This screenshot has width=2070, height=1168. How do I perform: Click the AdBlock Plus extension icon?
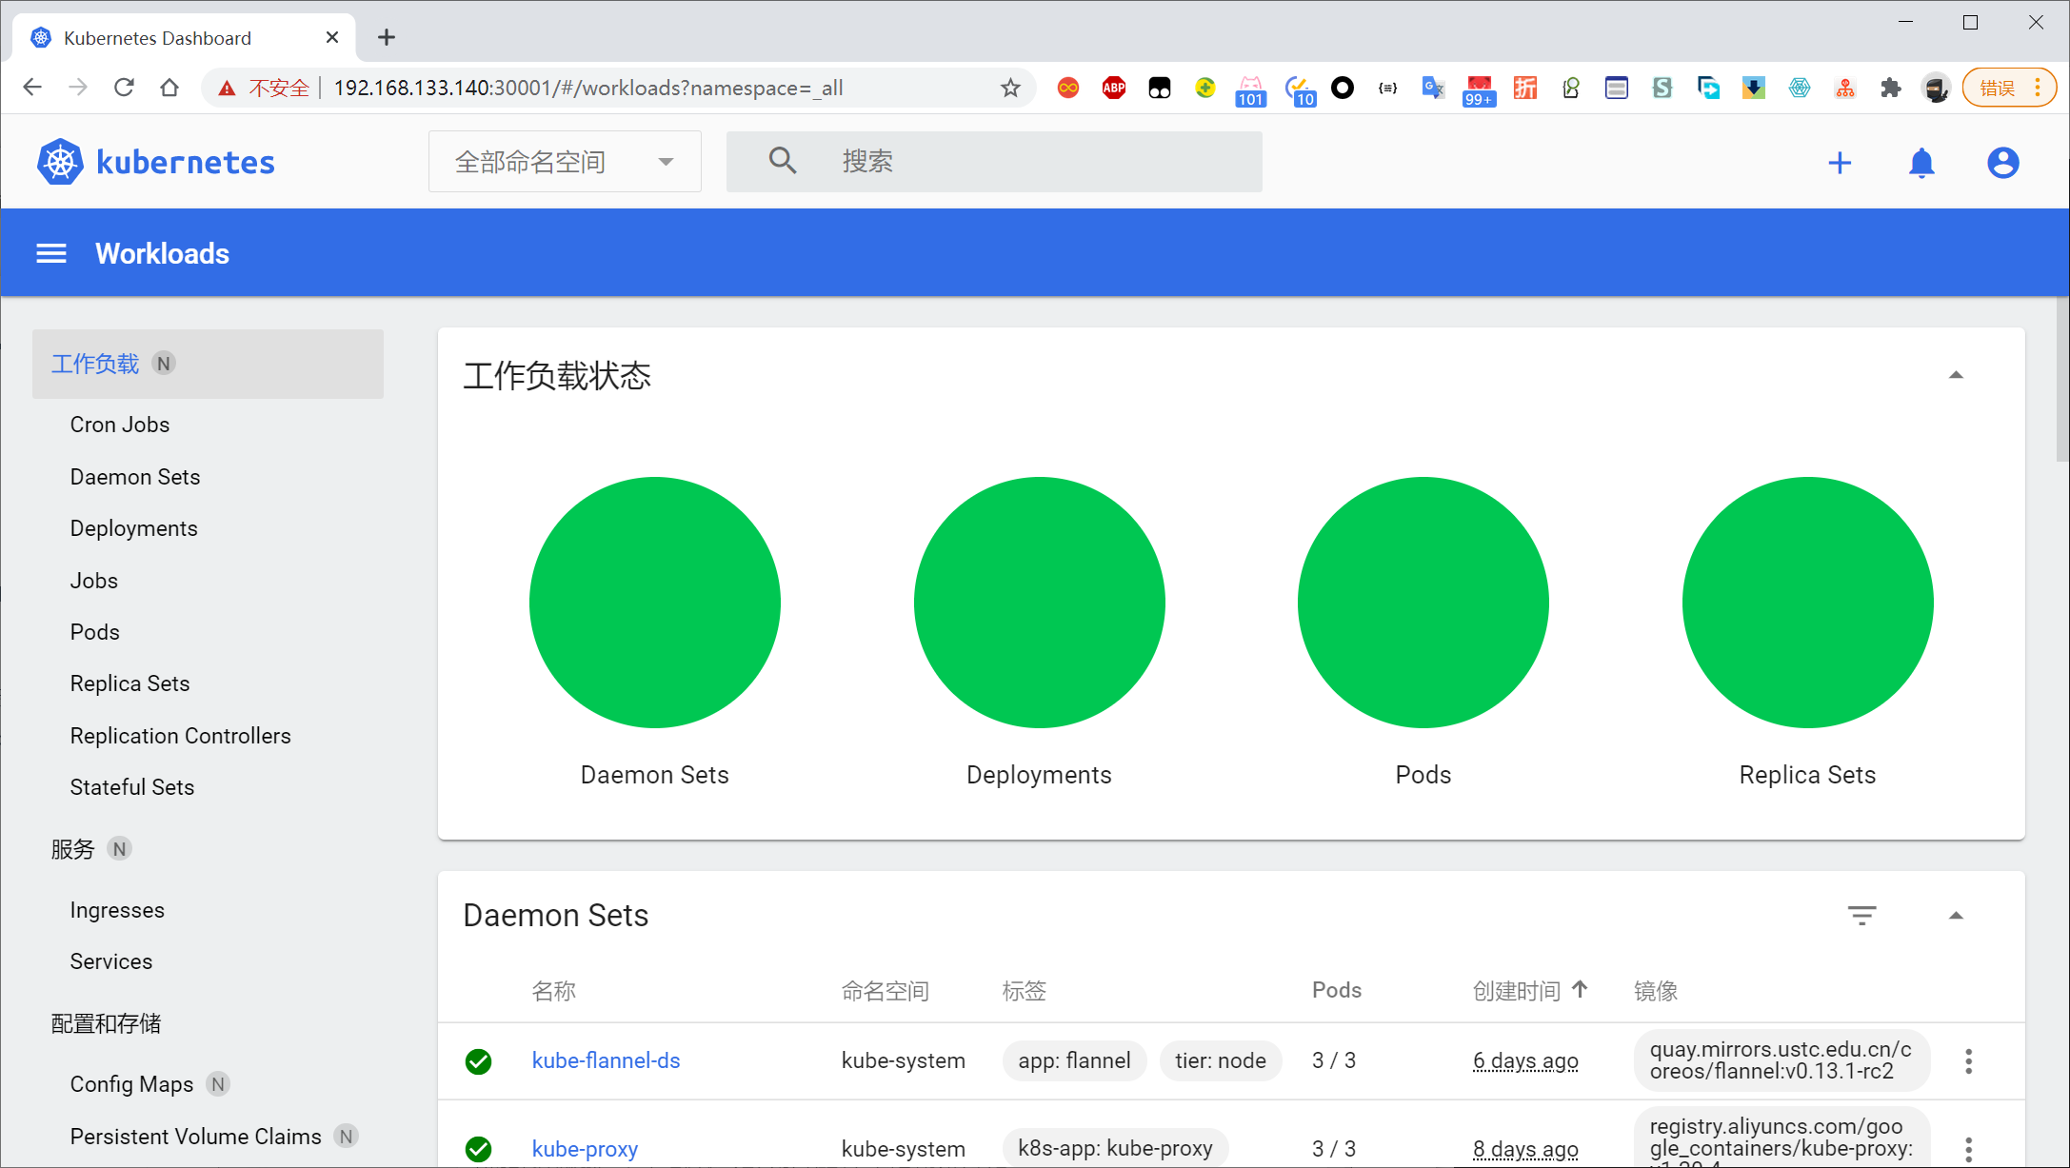click(1113, 88)
